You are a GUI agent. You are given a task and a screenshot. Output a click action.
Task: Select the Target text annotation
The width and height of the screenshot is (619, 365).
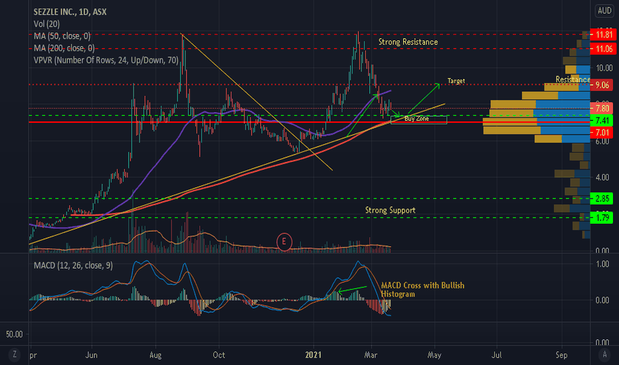[x=456, y=81]
